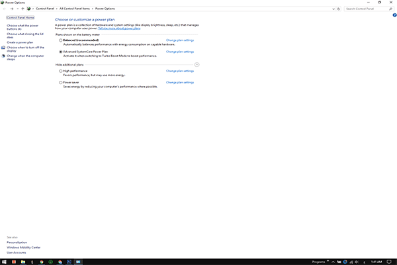Open 'Choose what closing the lid does'
The height and width of the screenshot is (265, 397).
[x=25, y=36]
